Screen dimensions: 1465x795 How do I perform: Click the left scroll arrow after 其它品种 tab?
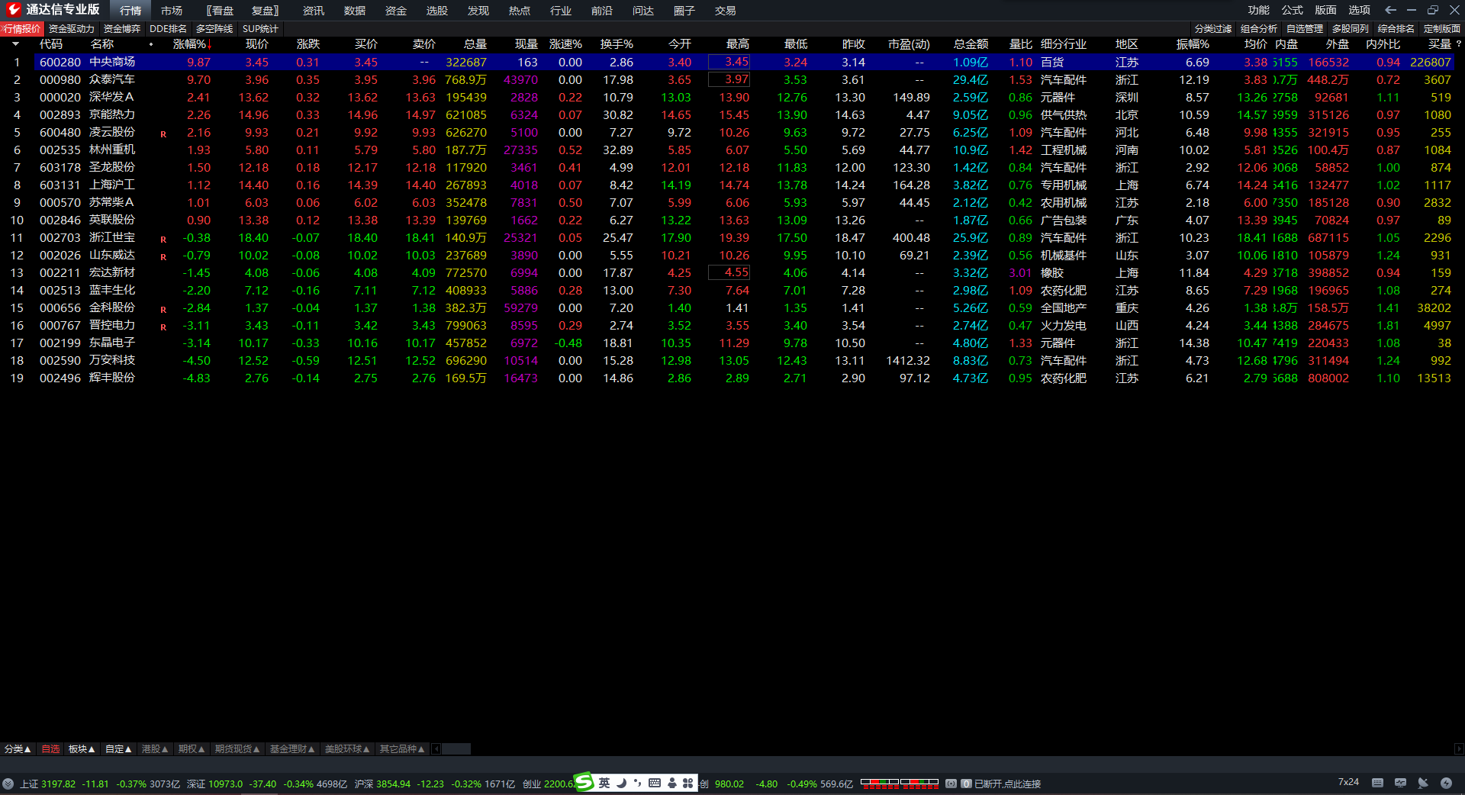click(x=436, y=749)
